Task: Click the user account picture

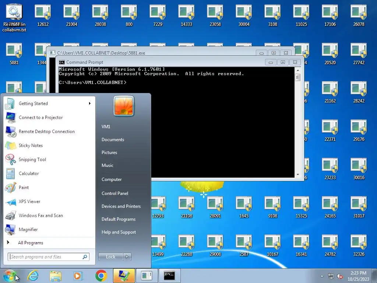Action: point(124,106)
